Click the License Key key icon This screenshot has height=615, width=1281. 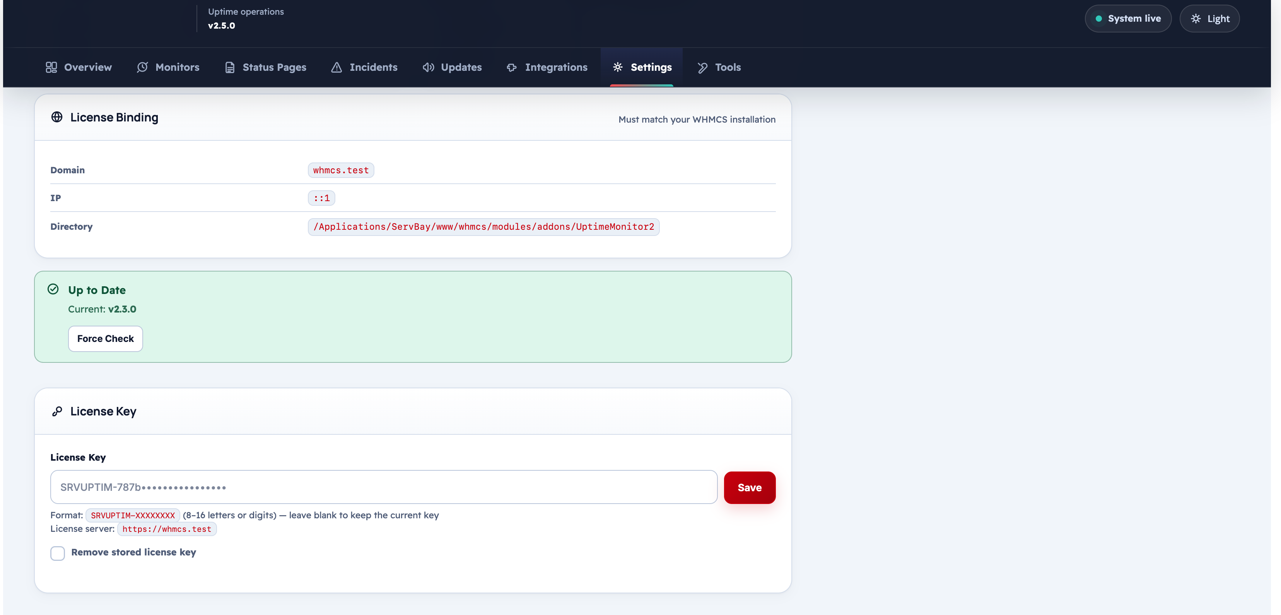click(x=57, y=411)
